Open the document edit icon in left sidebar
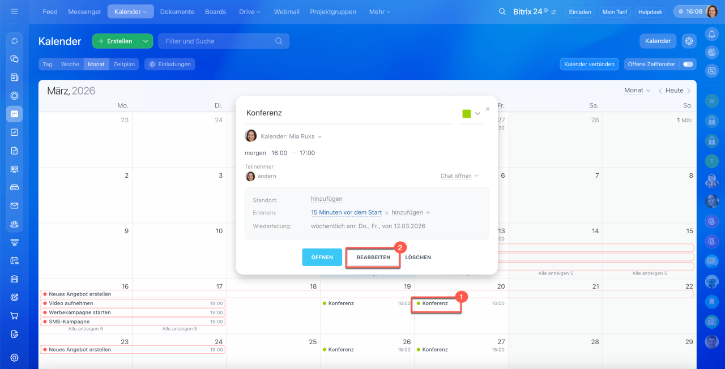The width and height of the screenshot is (725, 369). [15, 334]
